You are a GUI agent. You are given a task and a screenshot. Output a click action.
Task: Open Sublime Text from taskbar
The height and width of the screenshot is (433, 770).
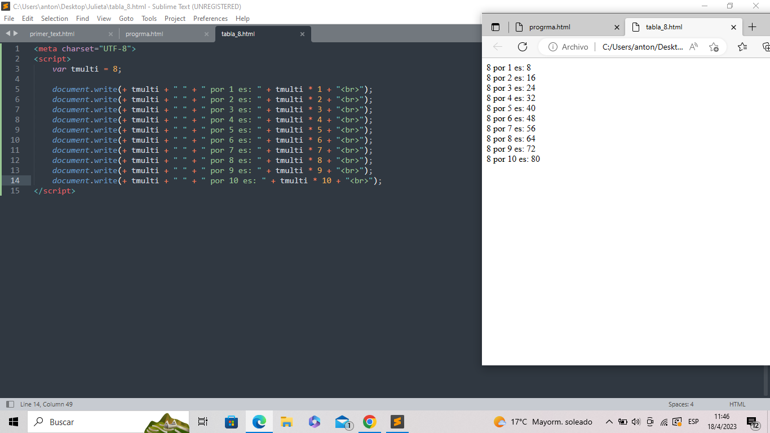point(397,422)
